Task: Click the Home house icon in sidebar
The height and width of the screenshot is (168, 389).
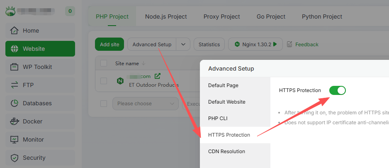Action: [15, 31]
